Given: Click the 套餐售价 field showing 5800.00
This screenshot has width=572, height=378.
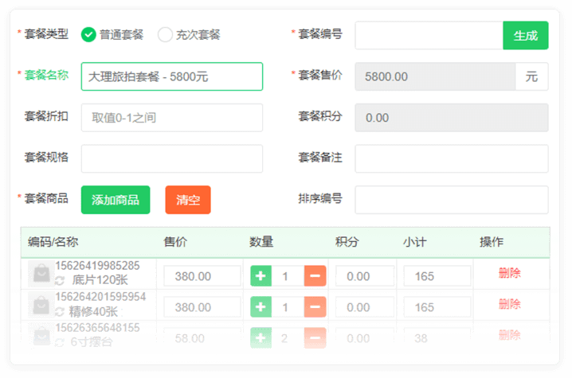Looking at the screenshot, I should [435, 76].
